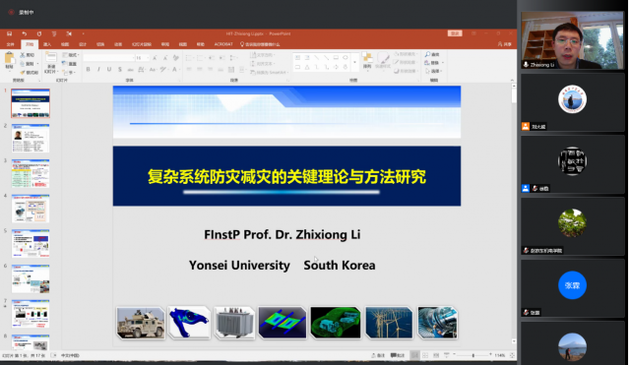Expand the shapes gallery

(354, 63)
